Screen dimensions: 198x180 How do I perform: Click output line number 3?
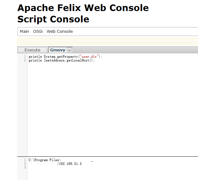point(25,167)
